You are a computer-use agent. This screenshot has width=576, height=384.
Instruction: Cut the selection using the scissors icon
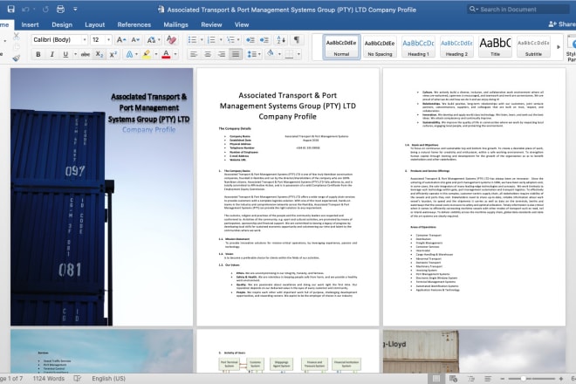tap(17, 36)
